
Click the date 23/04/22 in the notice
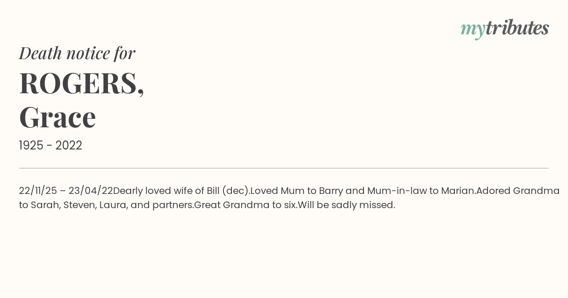[x=91, y=191]
